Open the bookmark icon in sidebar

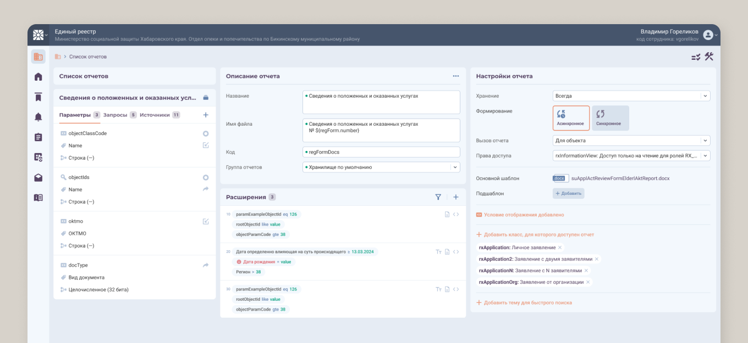point(38,97)
